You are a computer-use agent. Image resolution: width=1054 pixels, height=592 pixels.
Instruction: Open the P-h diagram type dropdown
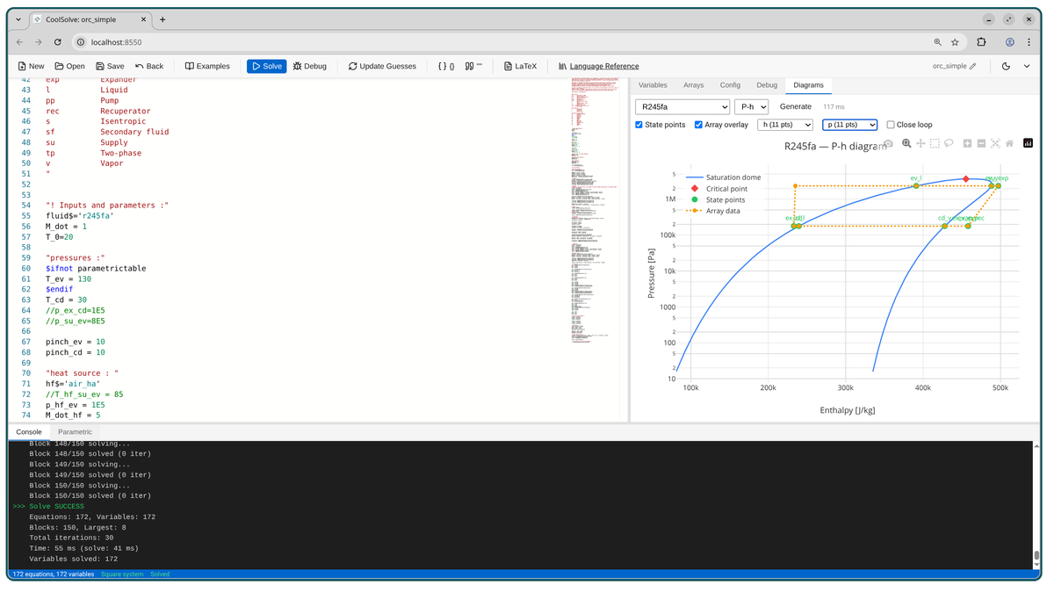[751, 106]
